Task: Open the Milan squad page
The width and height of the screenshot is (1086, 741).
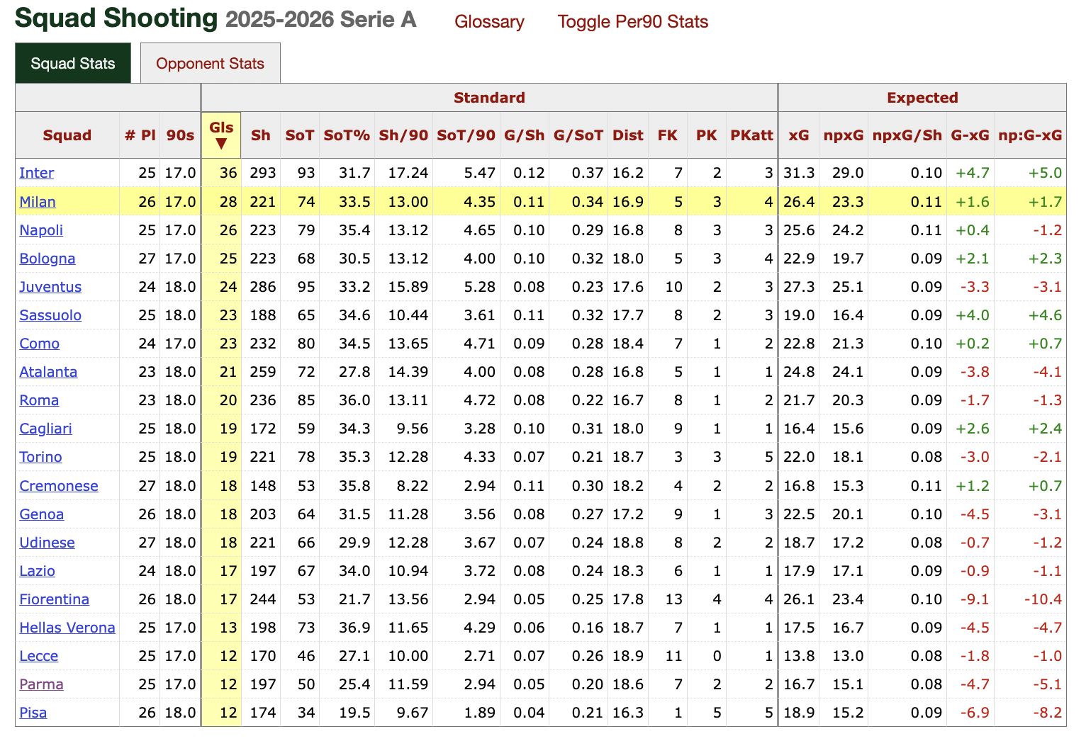Action: point(37,202)
